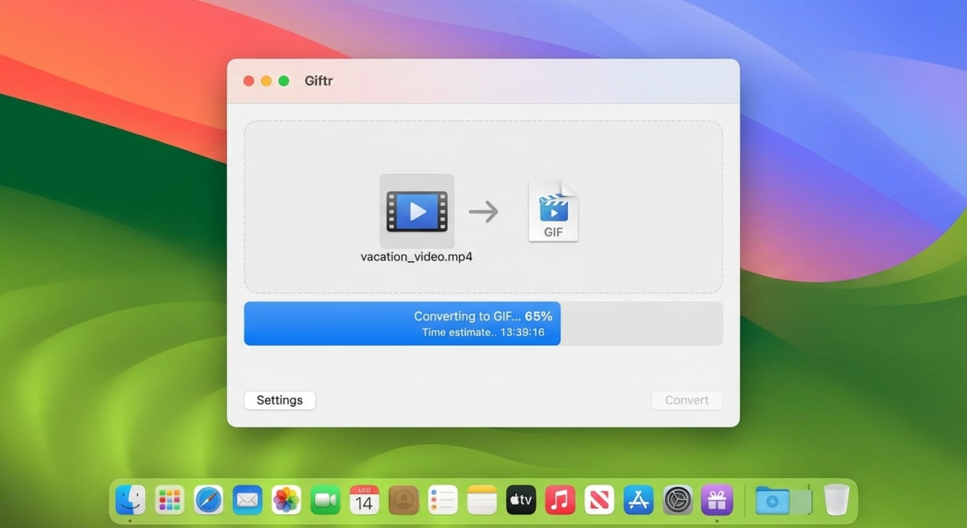Screen dimensions: 967x528
Task: Launch Apple Music from the Dock
Action: 560,500
